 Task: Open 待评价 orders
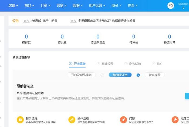click(x=134, y=39)
